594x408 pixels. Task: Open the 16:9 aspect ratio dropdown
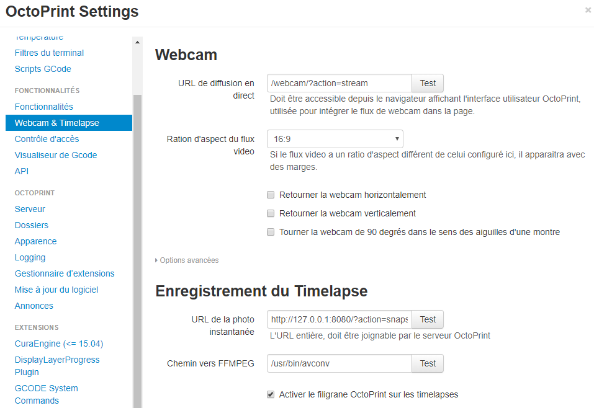tap(335, 139)
